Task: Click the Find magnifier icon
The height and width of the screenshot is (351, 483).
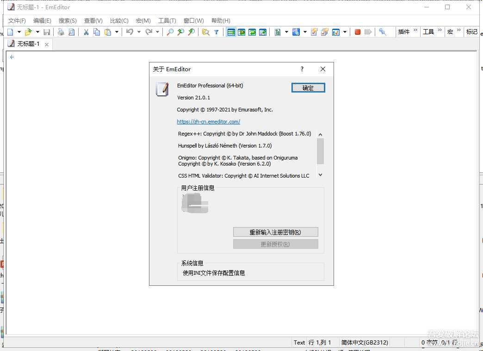Action: click(170, 32)
